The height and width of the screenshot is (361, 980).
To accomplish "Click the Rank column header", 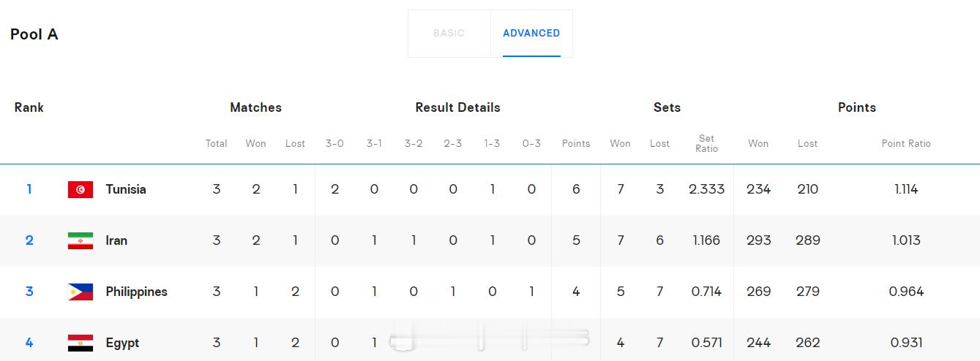I will [29, 107].
